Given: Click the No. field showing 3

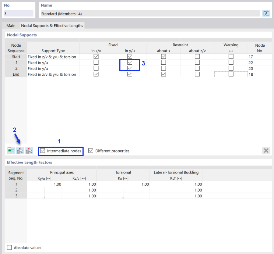Looking at the screenshot, I should pos(18,14).
